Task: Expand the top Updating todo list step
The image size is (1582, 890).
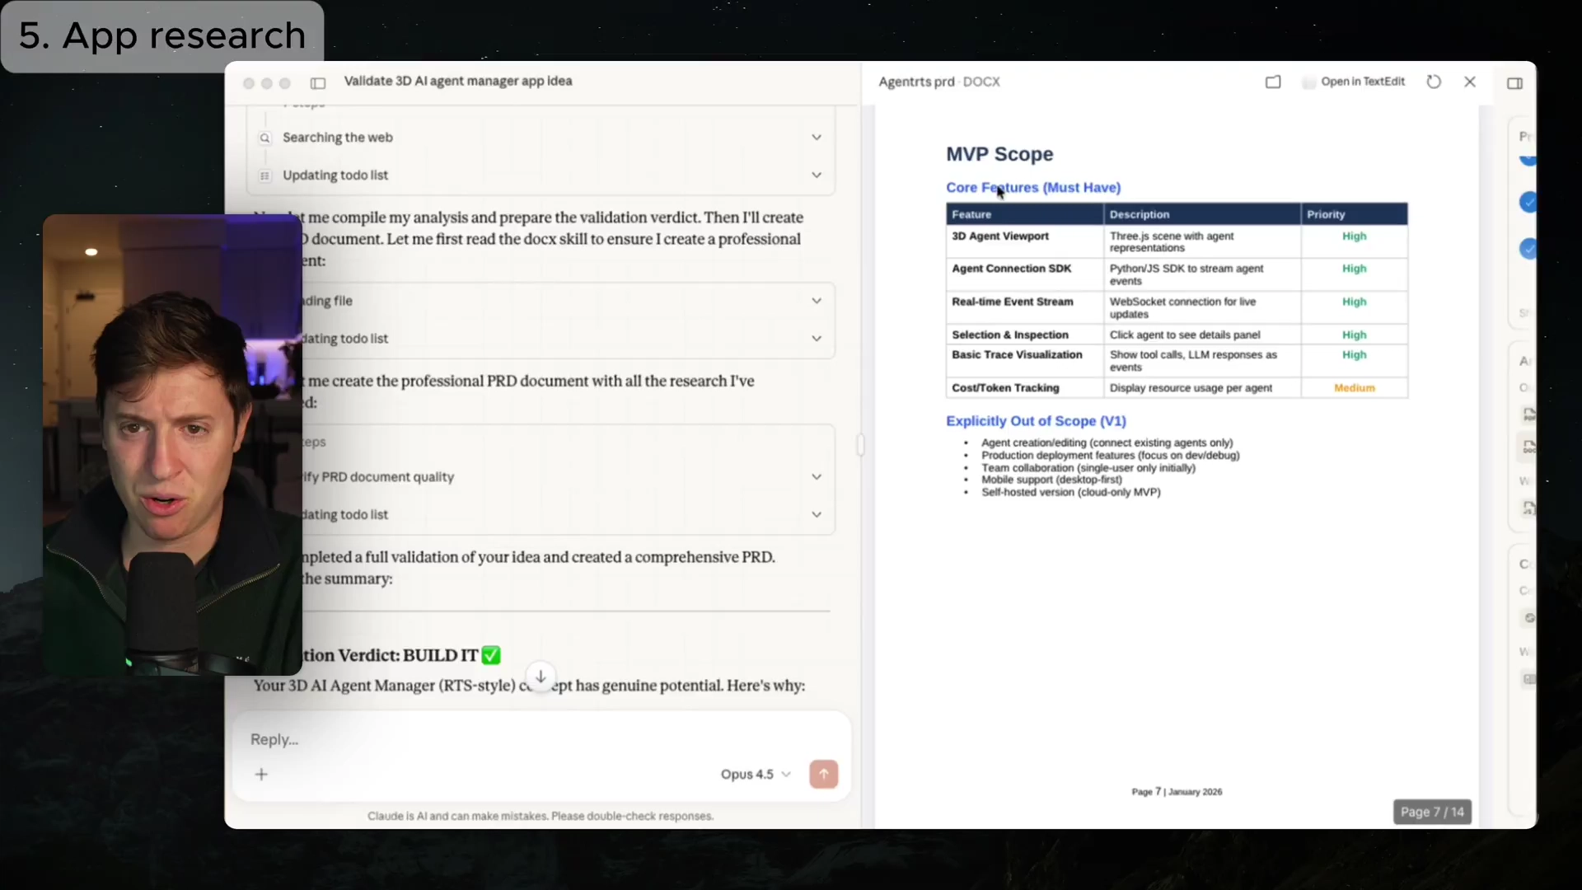Action: click(816, 175)
